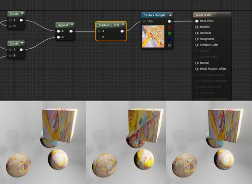
Task: Select the Subtract(,-0.5) node title
Action: coord(109,25)
